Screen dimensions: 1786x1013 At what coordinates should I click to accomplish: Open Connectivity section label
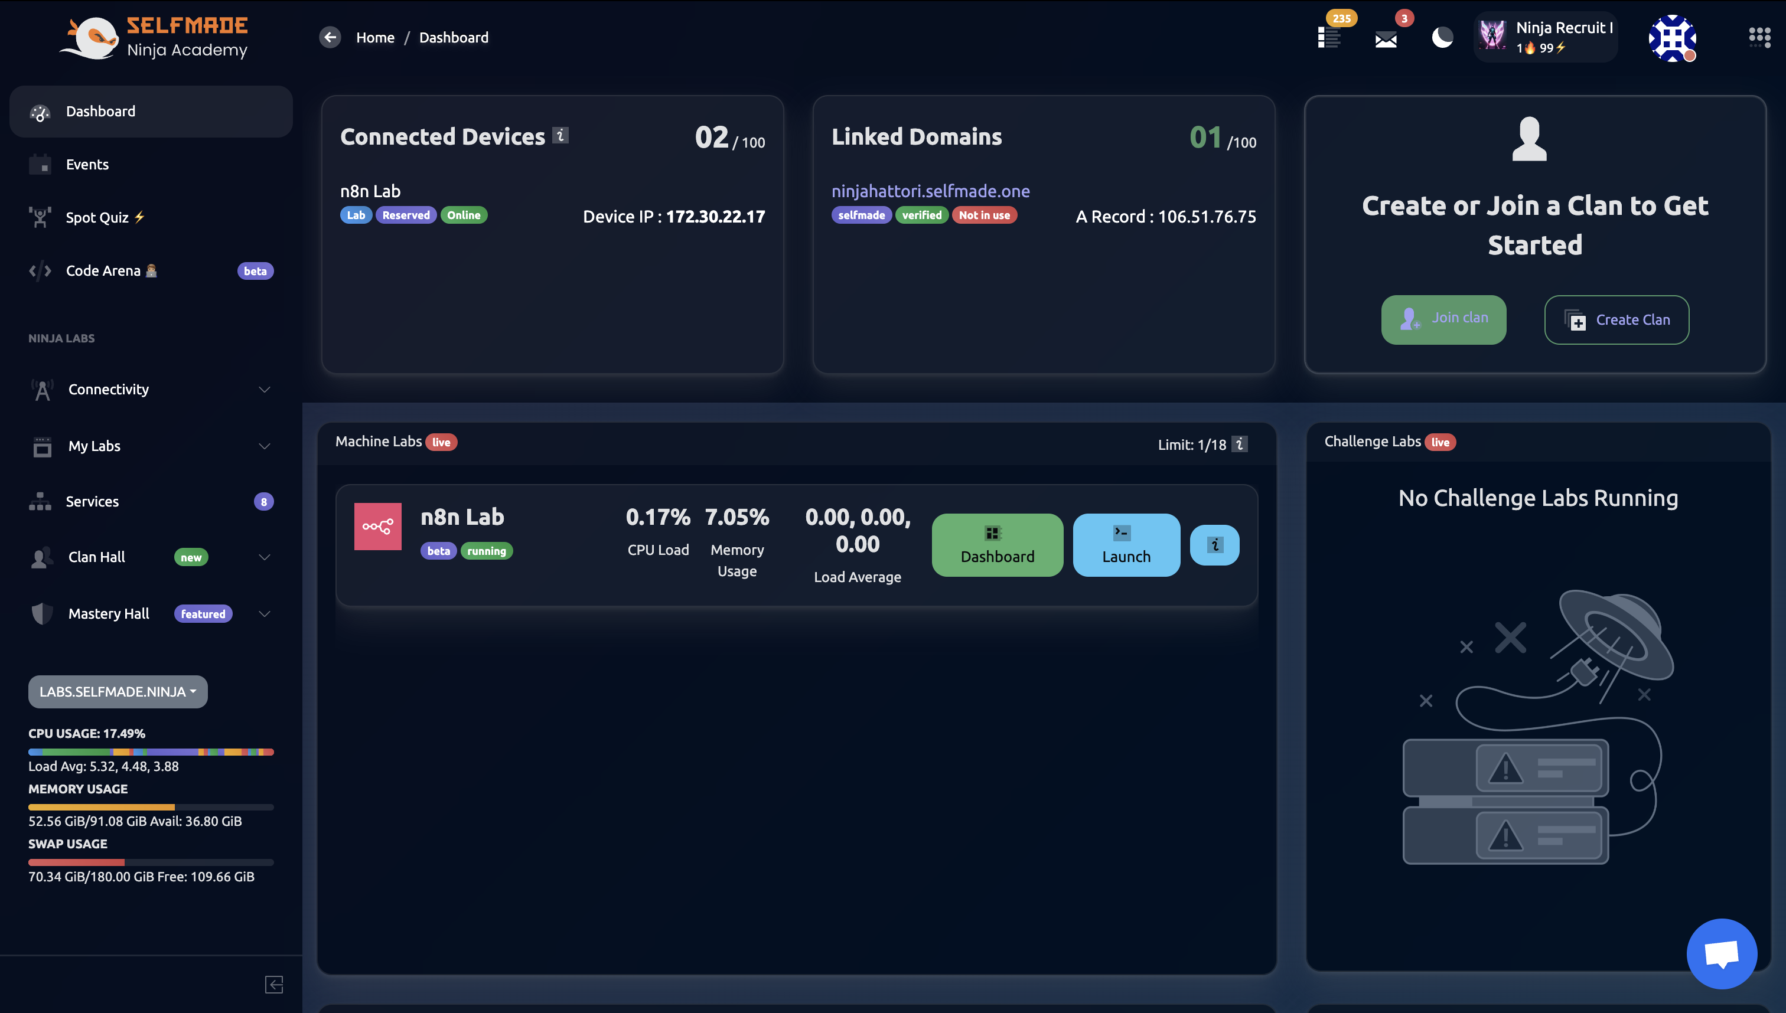click(109, 389)
